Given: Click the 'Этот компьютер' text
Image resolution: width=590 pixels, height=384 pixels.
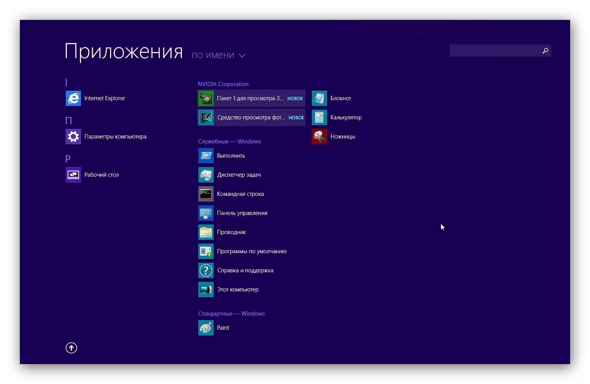Looking at the screenshot, I should pyautogui.click(x=238, y=290).
